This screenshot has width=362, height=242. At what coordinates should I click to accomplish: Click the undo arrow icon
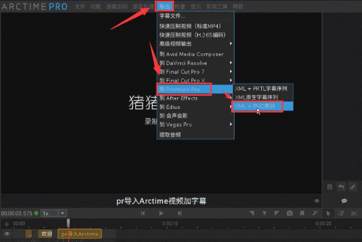point(341,187)
